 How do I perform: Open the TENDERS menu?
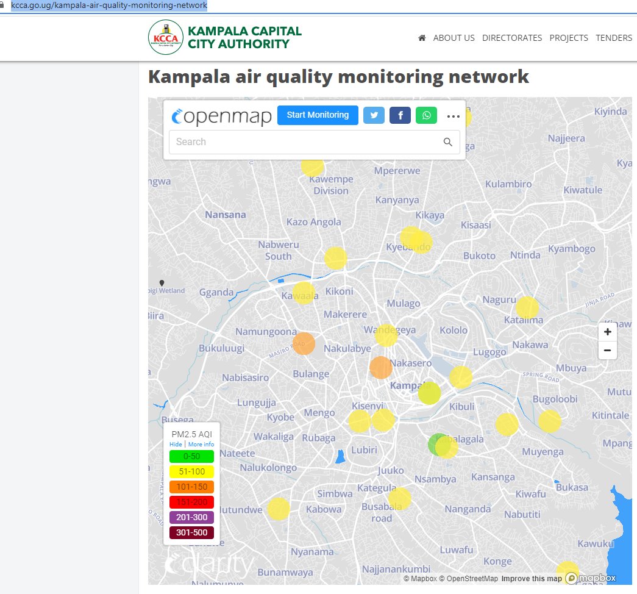tap(614, 38)
